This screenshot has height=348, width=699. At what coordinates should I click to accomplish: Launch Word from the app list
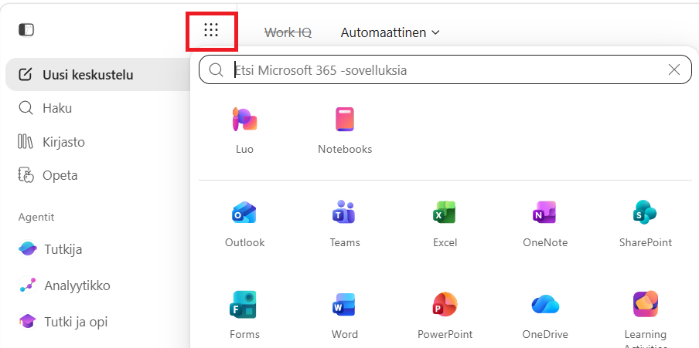[345, 304]
